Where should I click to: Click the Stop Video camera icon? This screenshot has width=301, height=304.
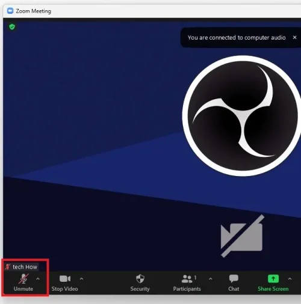point(65,279)
